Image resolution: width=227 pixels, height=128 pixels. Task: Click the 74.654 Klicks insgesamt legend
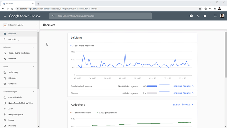(x=82, y=46)
